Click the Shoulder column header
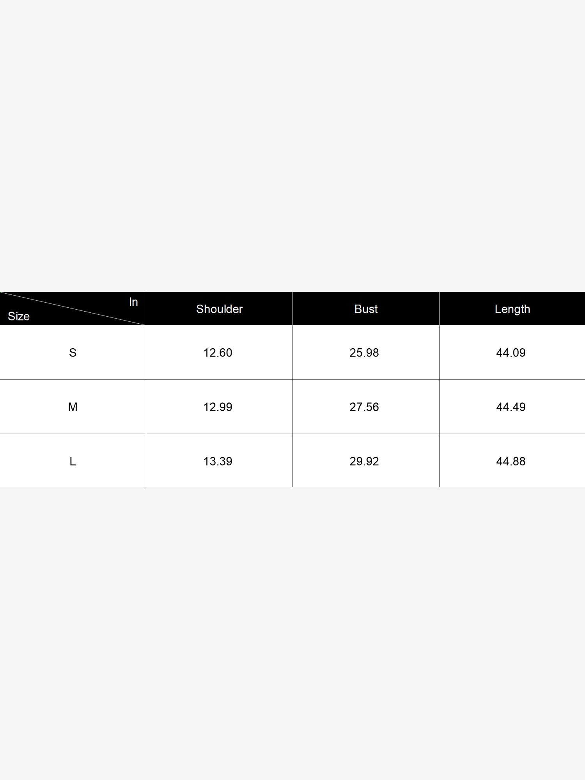 [219, 309]
